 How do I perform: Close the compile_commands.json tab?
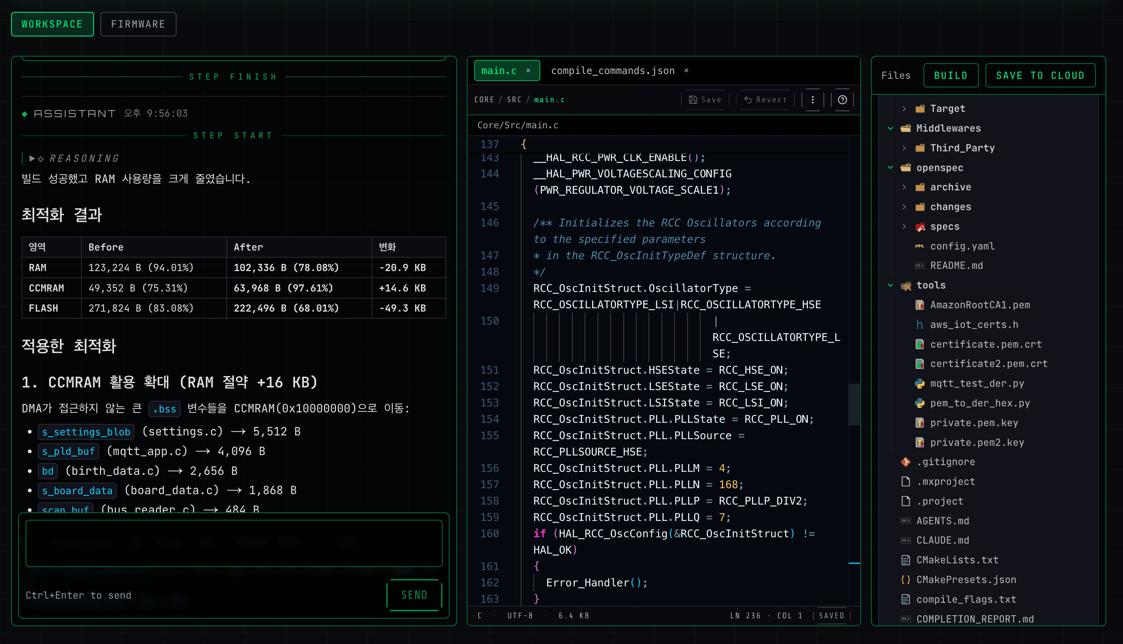coord(686,71)
